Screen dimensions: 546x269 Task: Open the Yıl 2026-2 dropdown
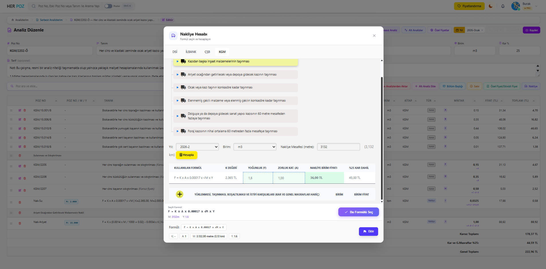click(x=197, y=147)
